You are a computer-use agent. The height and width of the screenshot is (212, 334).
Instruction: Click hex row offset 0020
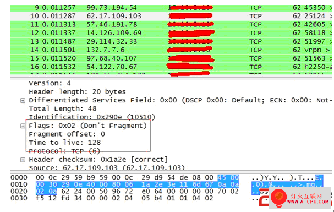point(19,191)
